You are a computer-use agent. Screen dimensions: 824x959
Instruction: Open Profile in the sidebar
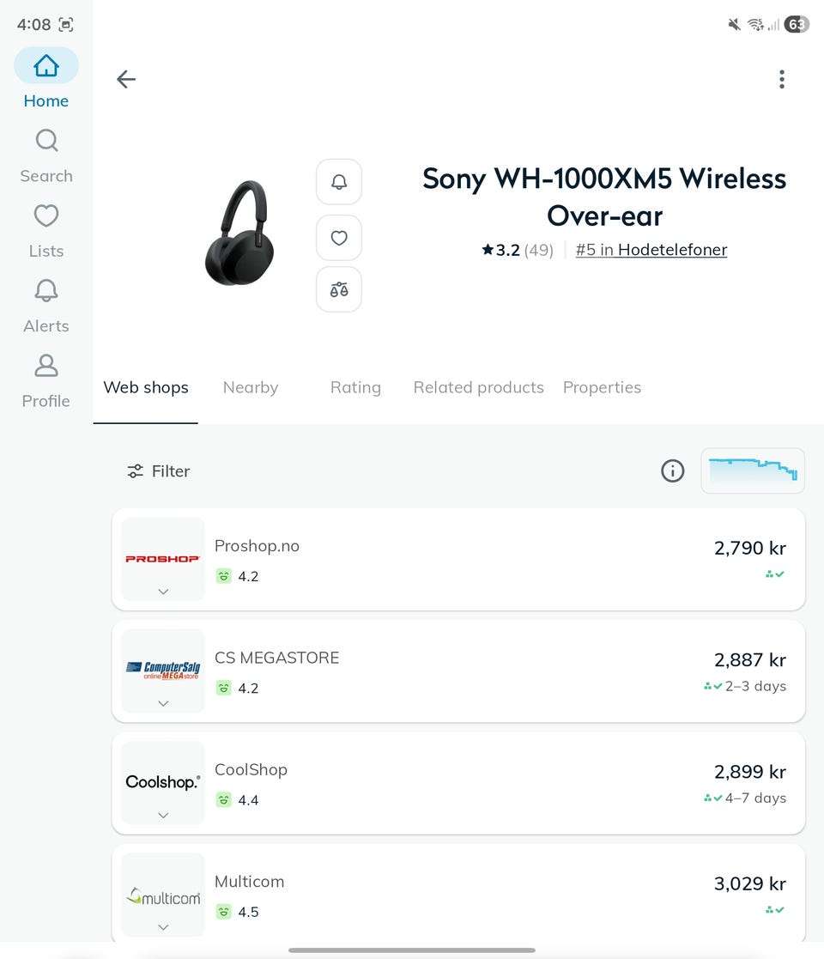point(46,380)
